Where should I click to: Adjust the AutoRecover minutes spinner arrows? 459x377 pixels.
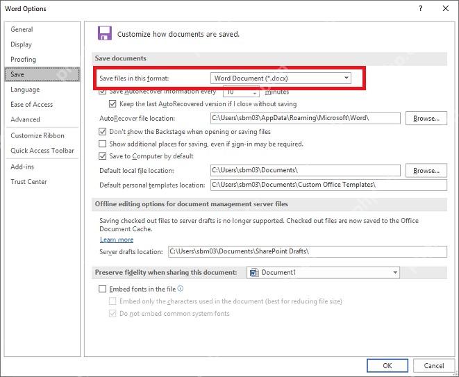point(255,92)
